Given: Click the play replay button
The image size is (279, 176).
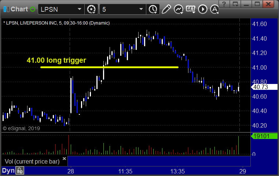Looking at the screenshot, I should coord(203,9).
